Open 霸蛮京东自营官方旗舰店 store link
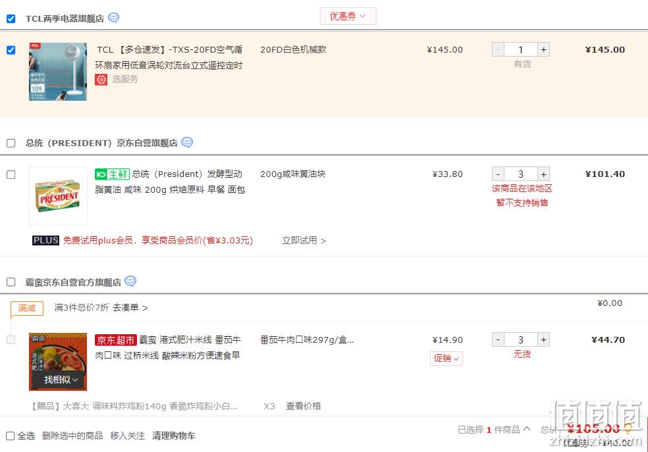 pos(73,282)
